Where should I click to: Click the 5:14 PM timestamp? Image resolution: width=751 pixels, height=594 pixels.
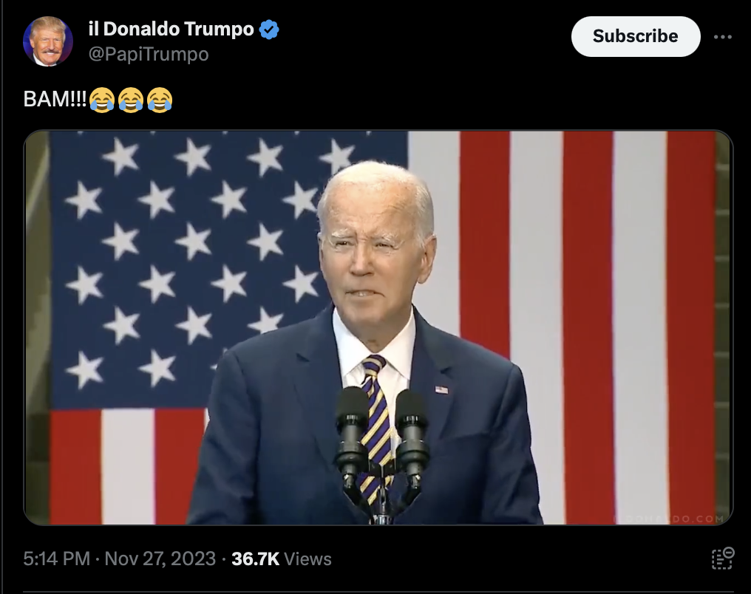[x=56, y=559]
